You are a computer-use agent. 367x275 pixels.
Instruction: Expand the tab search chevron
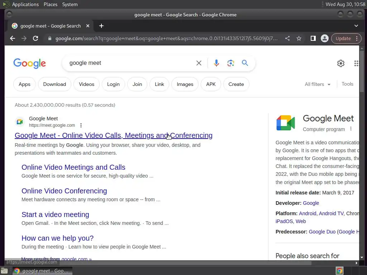[x=356, y=26]
